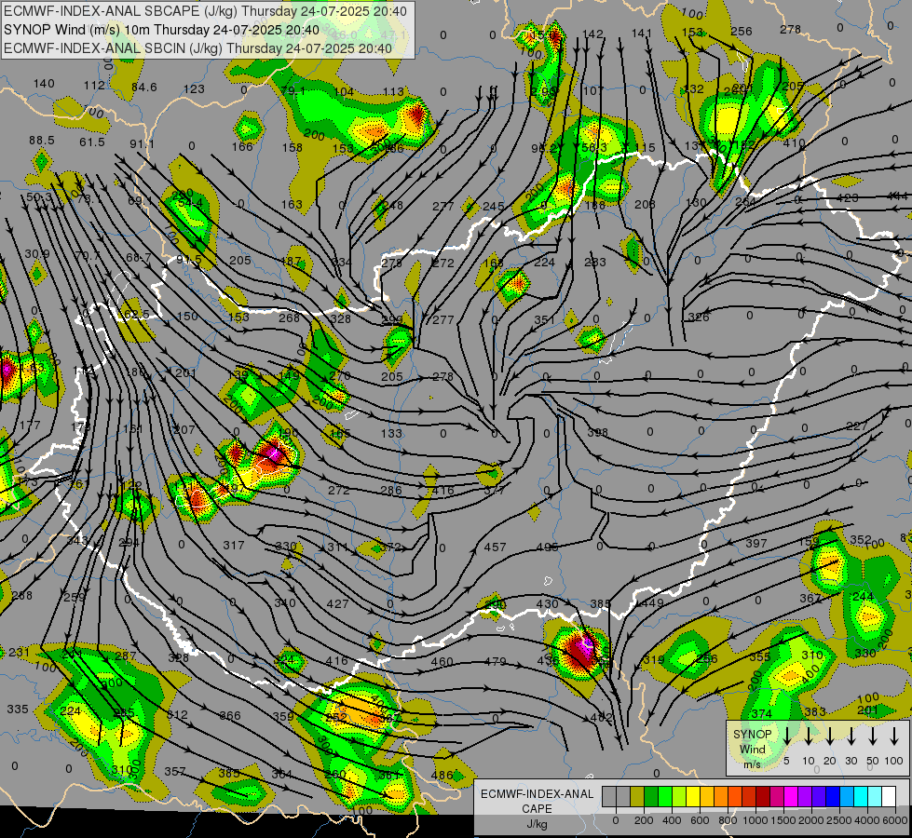912x838 pixels.
Task: Click the pure yellow swatch in CAPE scale
Action: (693, 797)
